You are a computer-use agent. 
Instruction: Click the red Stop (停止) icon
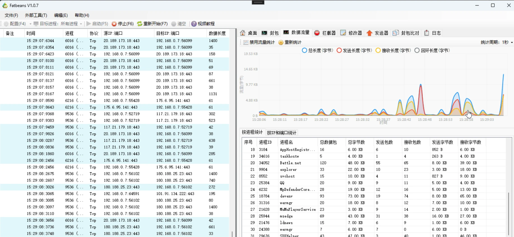[x=114, y=24]
